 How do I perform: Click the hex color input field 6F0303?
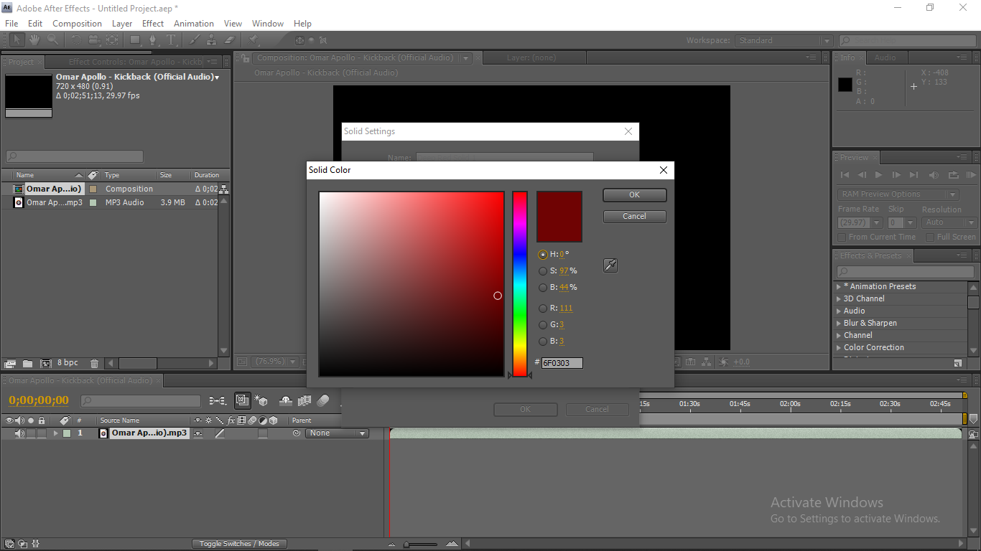click(x=562, y=363)
